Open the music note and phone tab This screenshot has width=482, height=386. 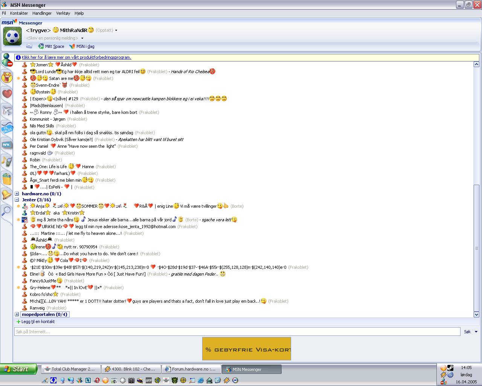coord(7,161)
